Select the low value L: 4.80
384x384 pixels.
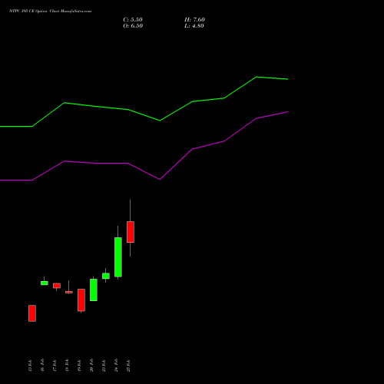pyautogui.click(x=194, y=26)
